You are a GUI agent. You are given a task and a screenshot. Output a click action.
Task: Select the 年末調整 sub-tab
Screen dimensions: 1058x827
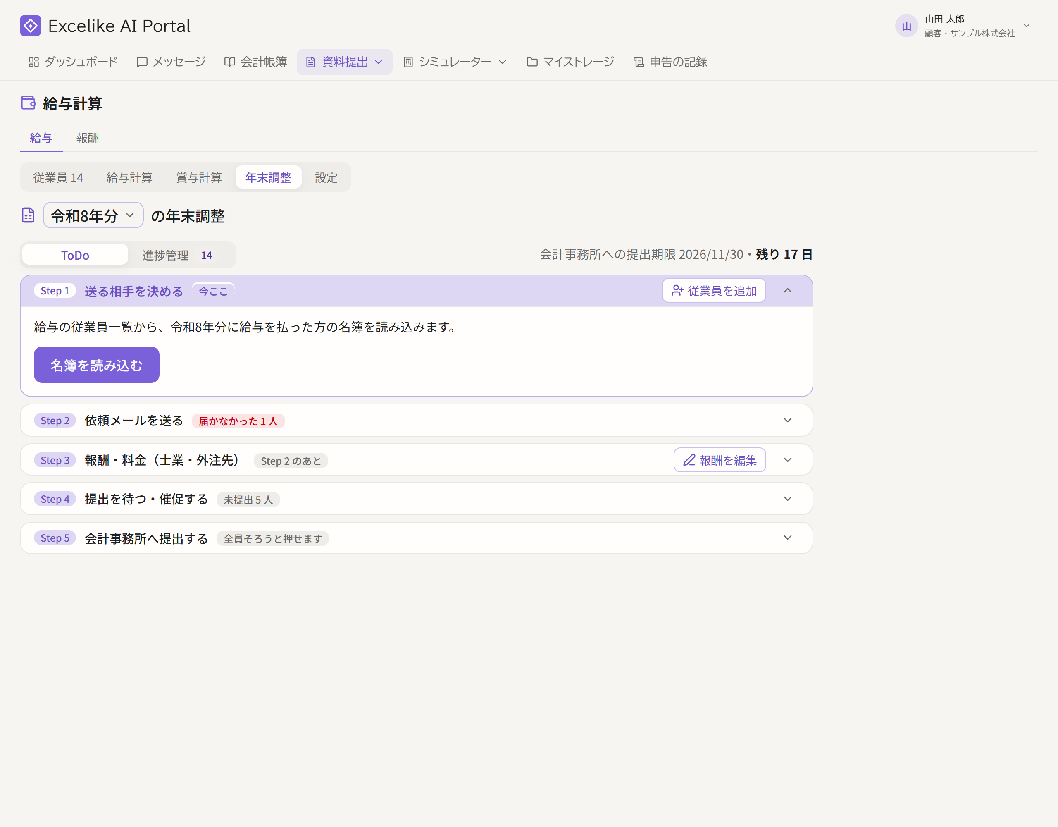coord(268,177)
